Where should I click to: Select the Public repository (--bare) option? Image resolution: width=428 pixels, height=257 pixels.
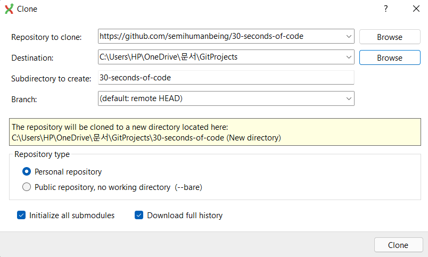coord(27,187)
